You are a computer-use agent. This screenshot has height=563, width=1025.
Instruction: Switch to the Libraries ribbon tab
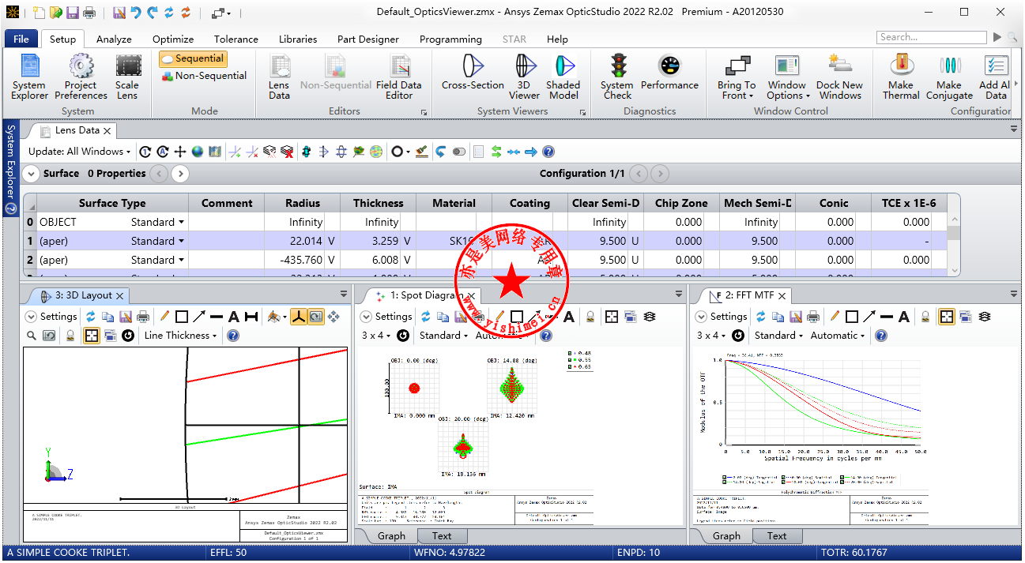[x=298, y=39]
